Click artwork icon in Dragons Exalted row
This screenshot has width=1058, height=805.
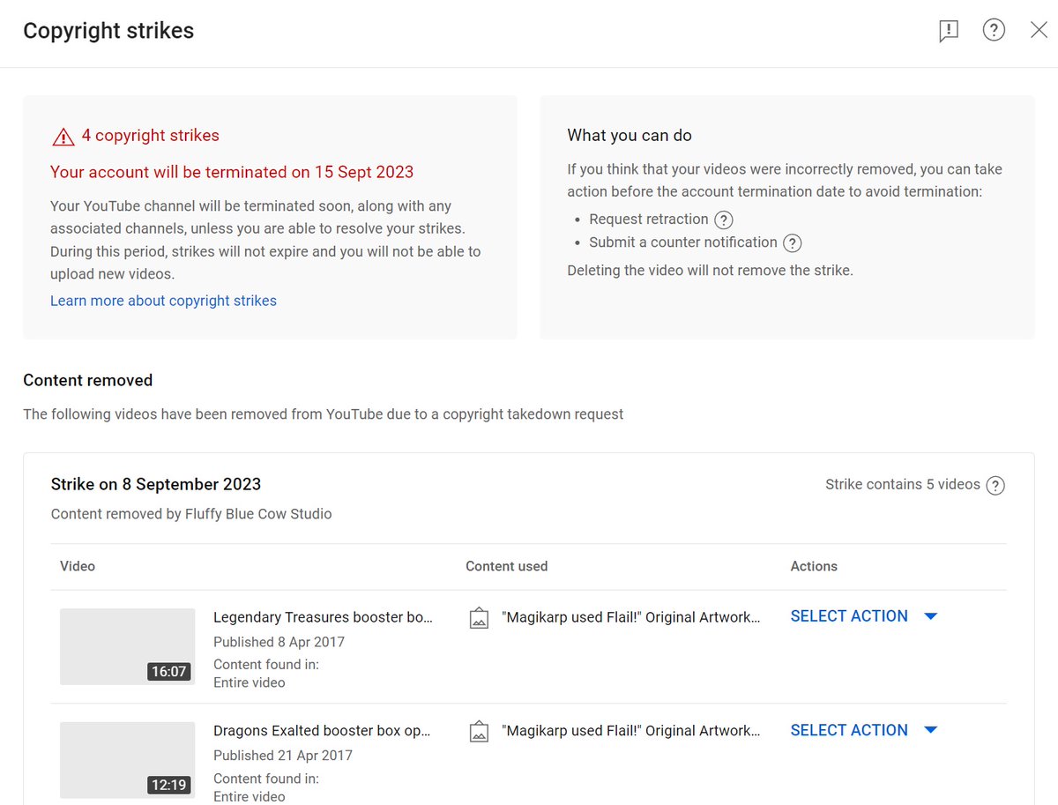click(479, 731)
